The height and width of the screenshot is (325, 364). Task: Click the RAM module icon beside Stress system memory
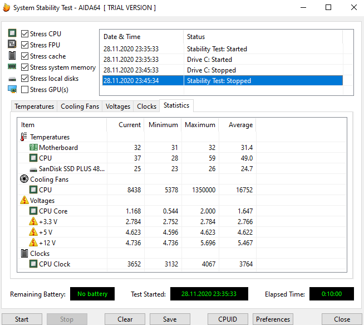(x=12, y=67)
